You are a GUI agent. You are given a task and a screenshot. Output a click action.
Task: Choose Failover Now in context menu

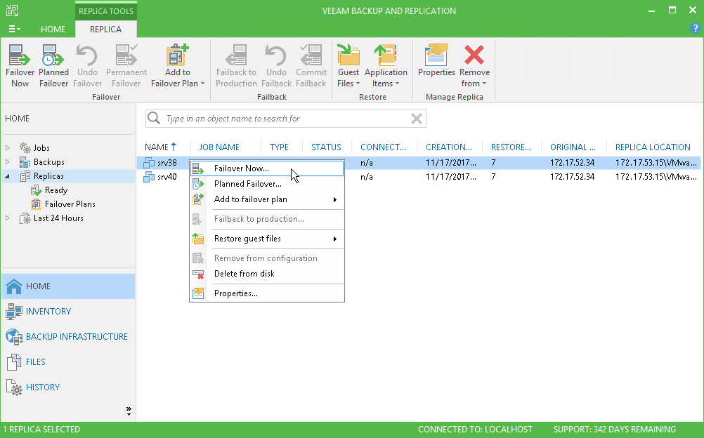point(267,168)
